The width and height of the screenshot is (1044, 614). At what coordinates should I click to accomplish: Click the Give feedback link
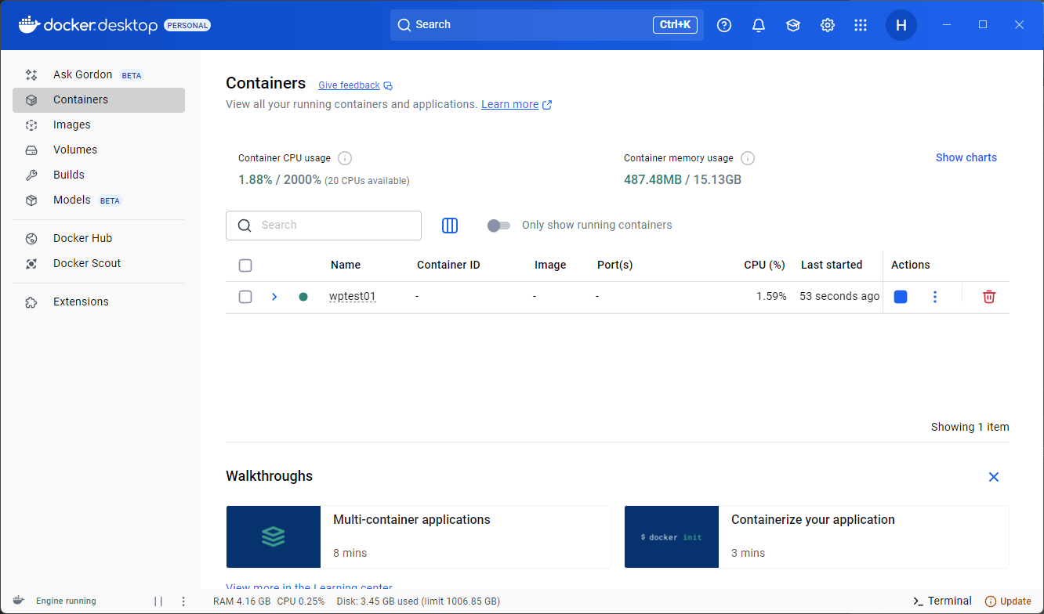(x=349, y=85)
